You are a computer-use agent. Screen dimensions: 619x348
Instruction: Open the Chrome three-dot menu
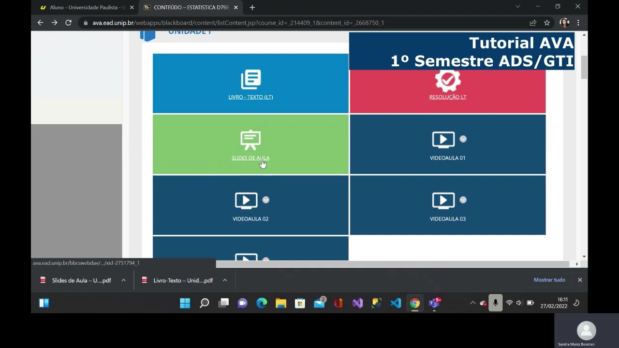[578, 23]
